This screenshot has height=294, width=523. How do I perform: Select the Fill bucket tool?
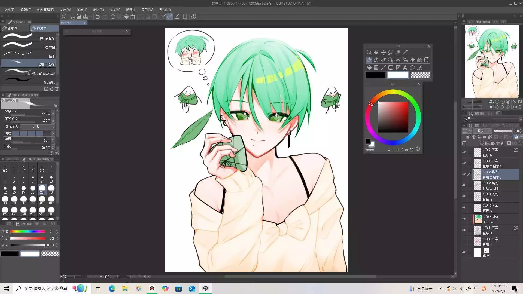tap(369, 68)
